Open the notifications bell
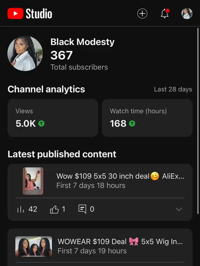This screenshot has width=200, height=266. (x=165, y=13)
